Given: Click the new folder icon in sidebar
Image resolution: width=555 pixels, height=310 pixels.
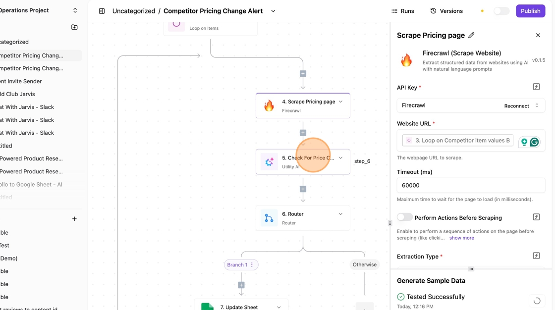Looking at the screenshot, I should [x=74, y=27].
